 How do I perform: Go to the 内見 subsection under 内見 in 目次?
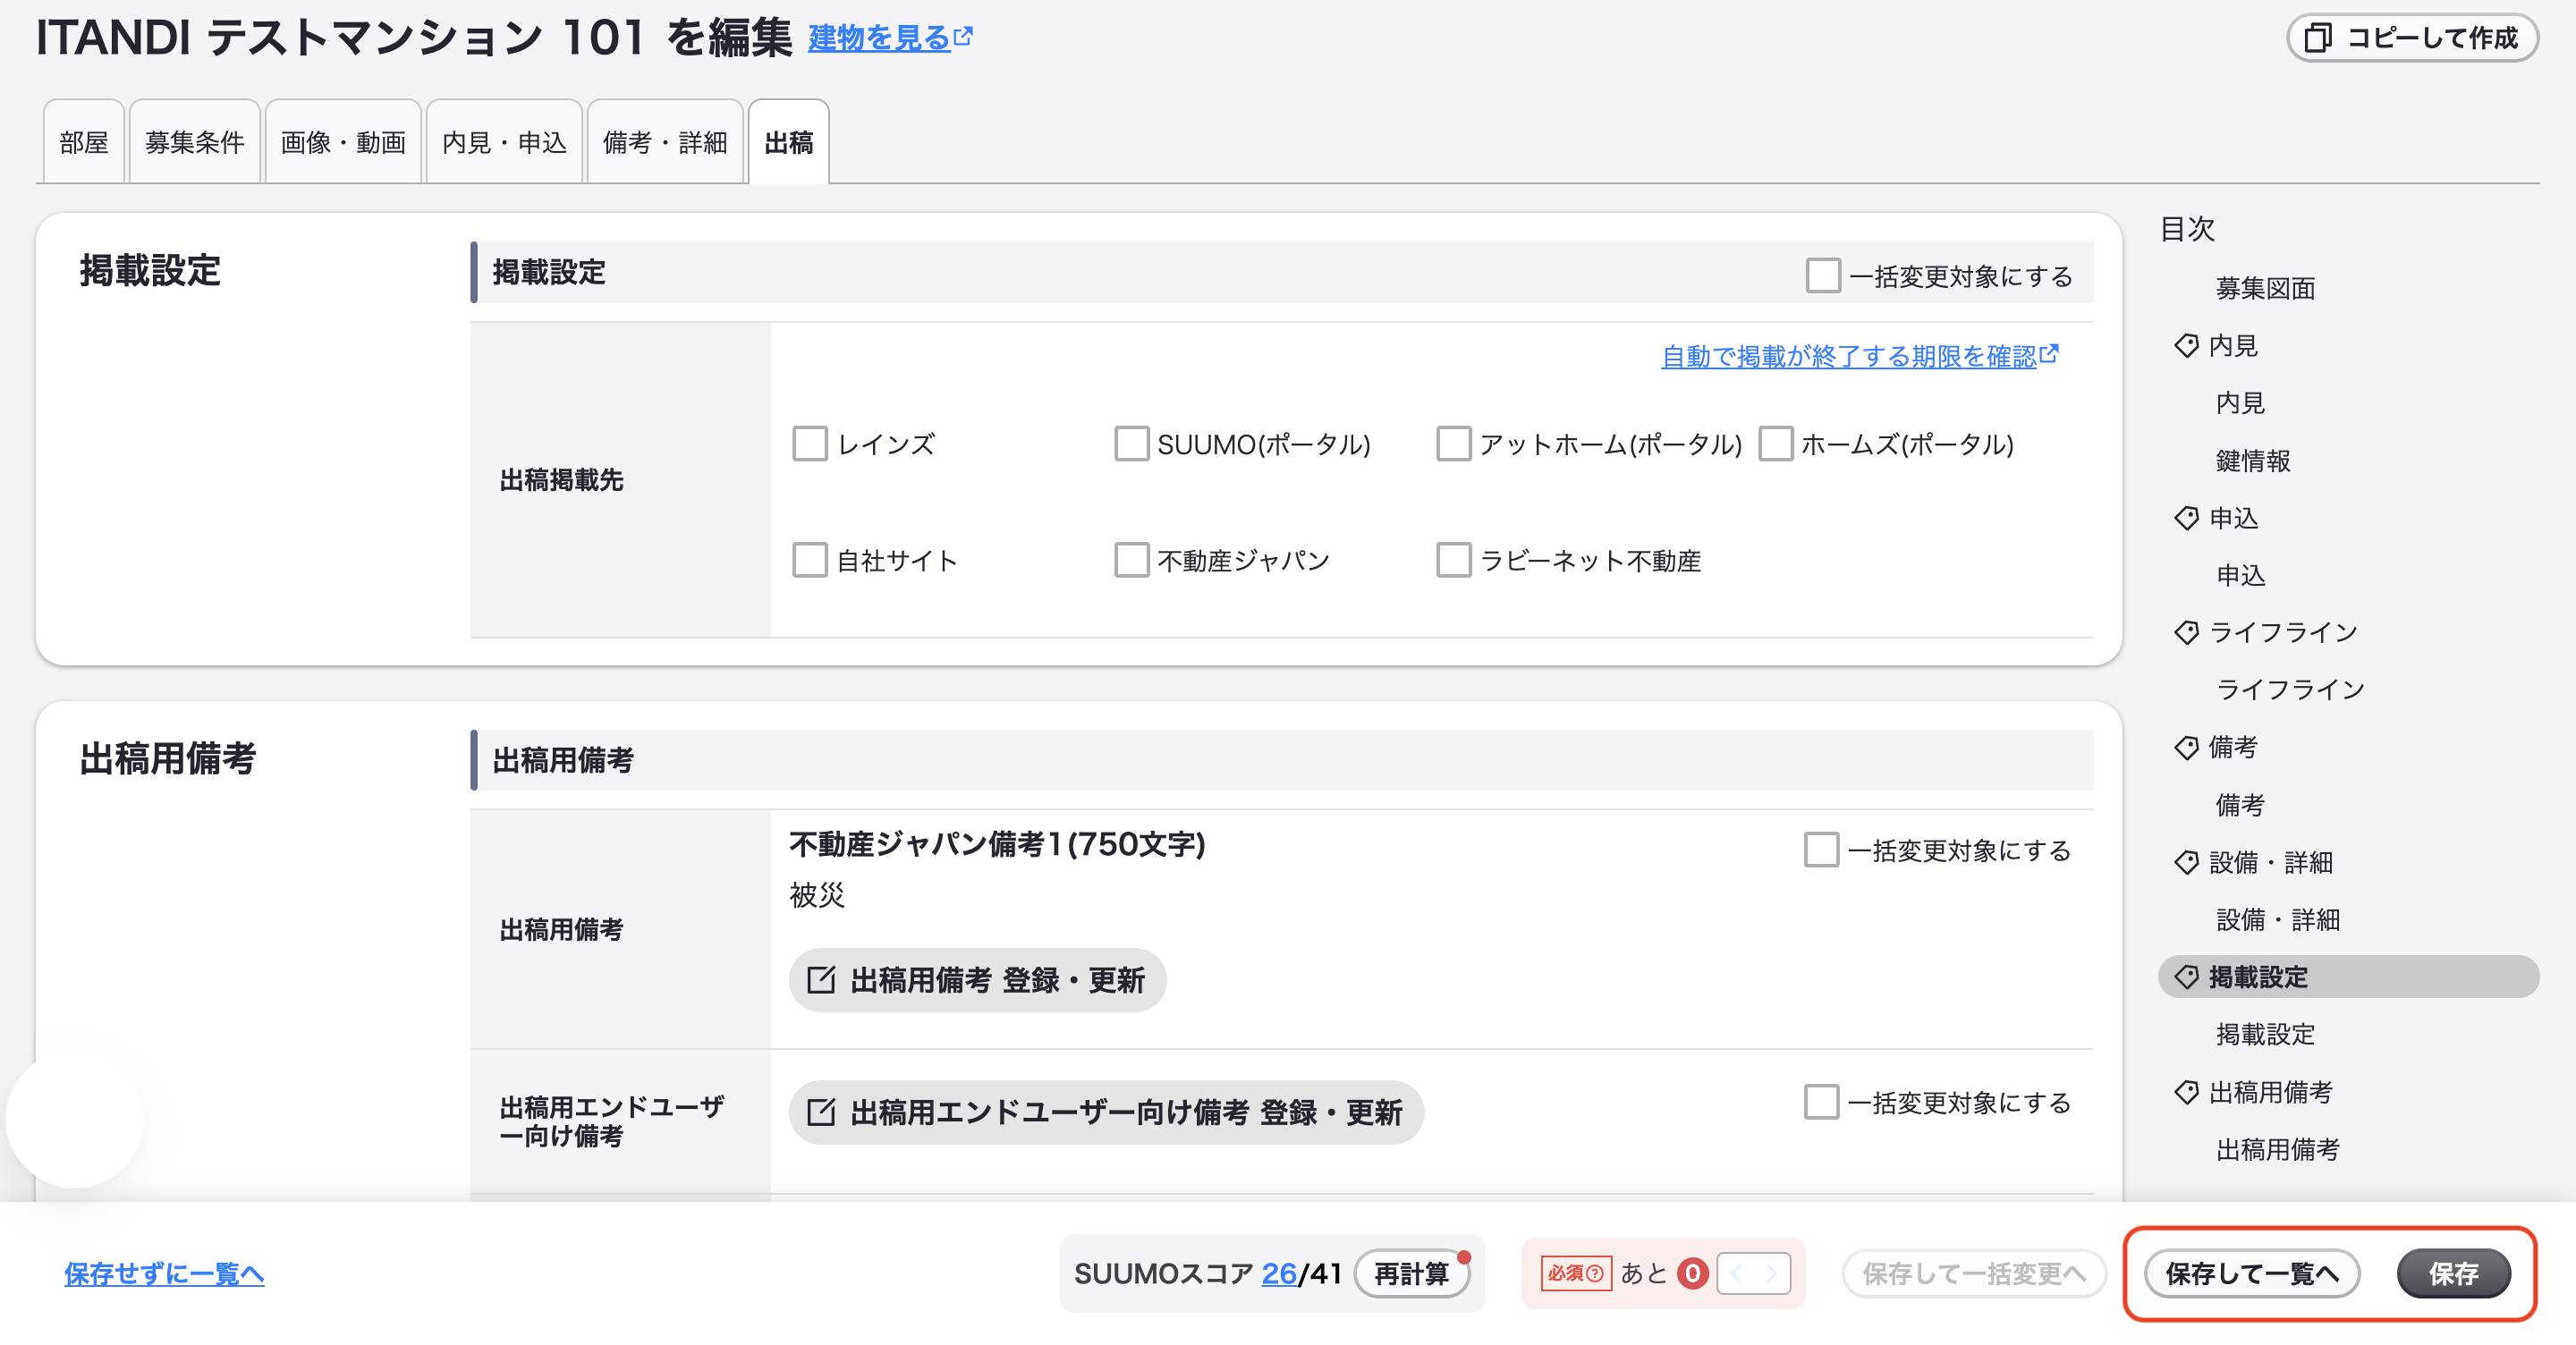click(x=2240, y=403)
